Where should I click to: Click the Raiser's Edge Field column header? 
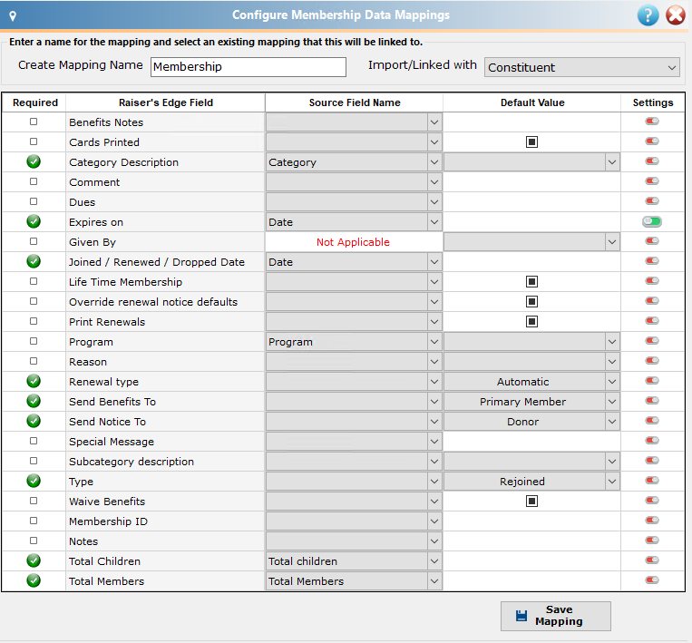[165, 102]
